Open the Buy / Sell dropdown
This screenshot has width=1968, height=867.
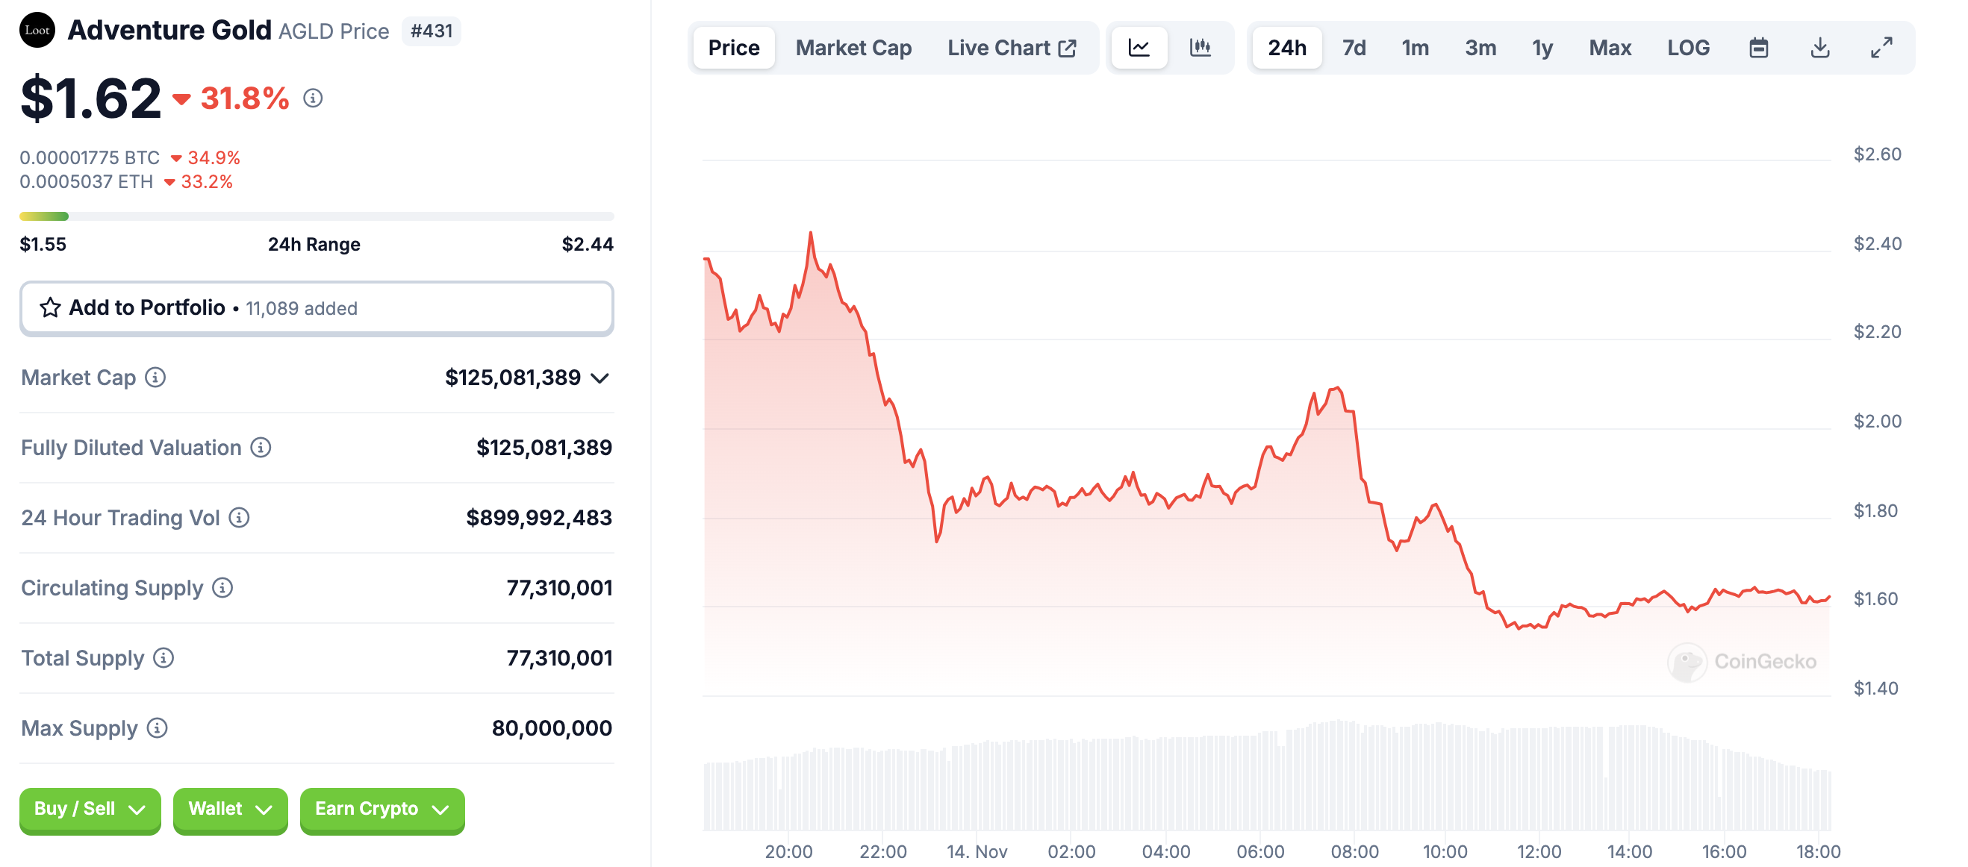pyautogui.click(x=90, y=809)
